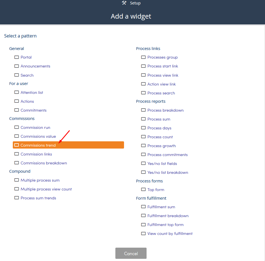
Task: Open the Process start link pattern
Action: [163, 66]
